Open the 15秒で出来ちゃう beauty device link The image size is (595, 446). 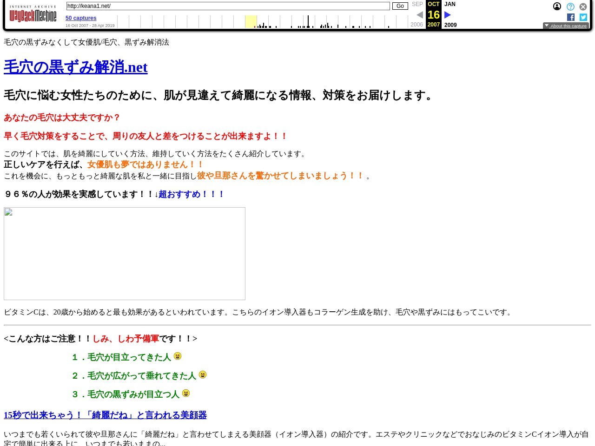click(x=105, y=415)
